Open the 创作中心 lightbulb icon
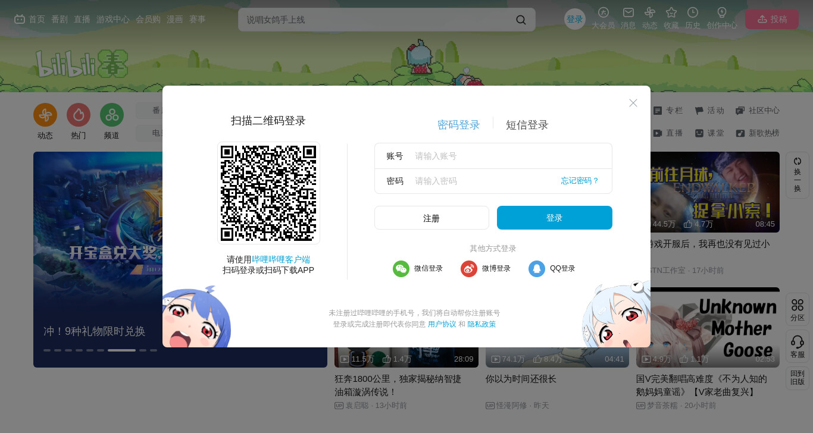Image resolution: width=813 pixels, height=433 pixels. coord(722,12)
